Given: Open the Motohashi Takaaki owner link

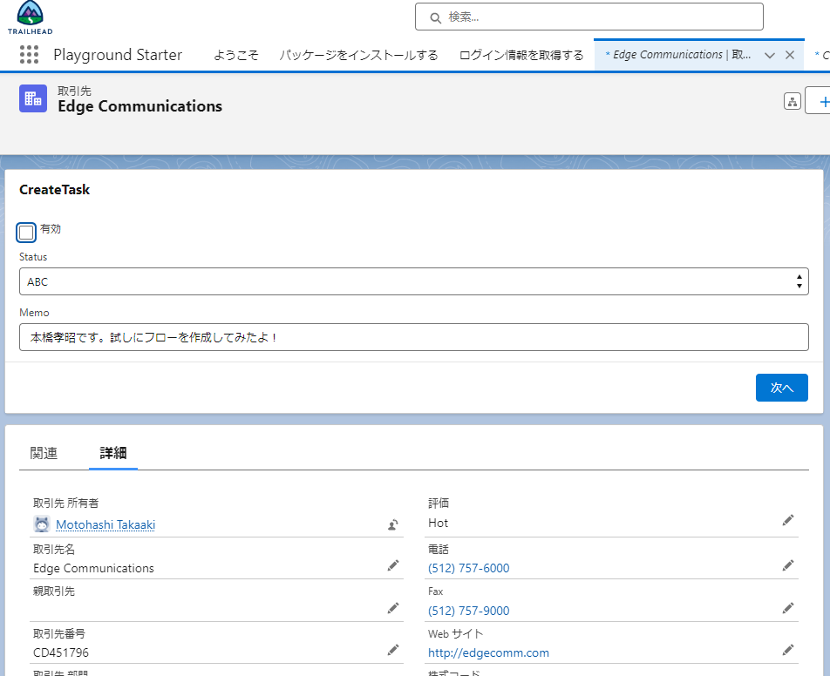Looking at the screenshot, I should 105,524.
